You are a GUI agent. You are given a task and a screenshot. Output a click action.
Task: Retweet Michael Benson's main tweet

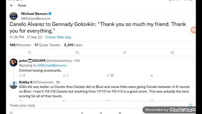coord(77,53)
